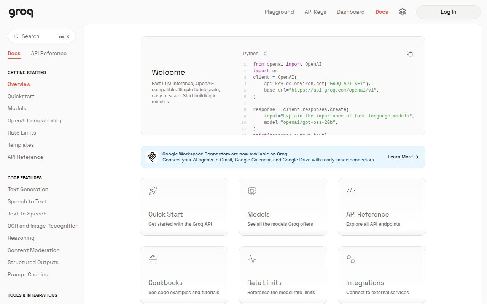Click the chip icon on Models card
This screenshot has width=487, height=304.
(x=252, y=191)
